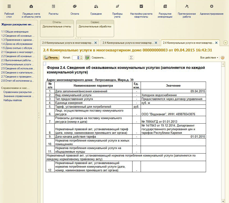Select row Дата начала действия тарифа

click(x=126, y=136)
